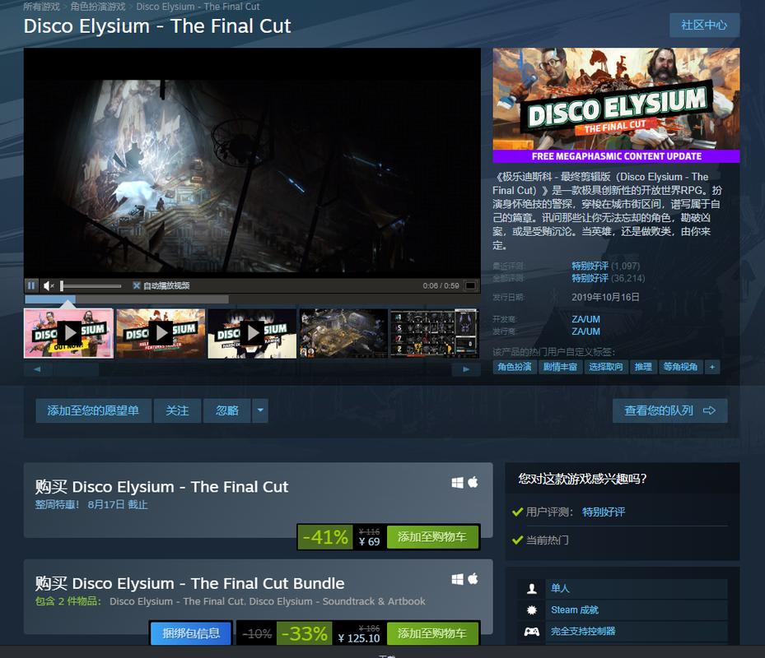Click 查看您的队列 button
This screenshot has height=658, width=765.
(x=669, y=410)
